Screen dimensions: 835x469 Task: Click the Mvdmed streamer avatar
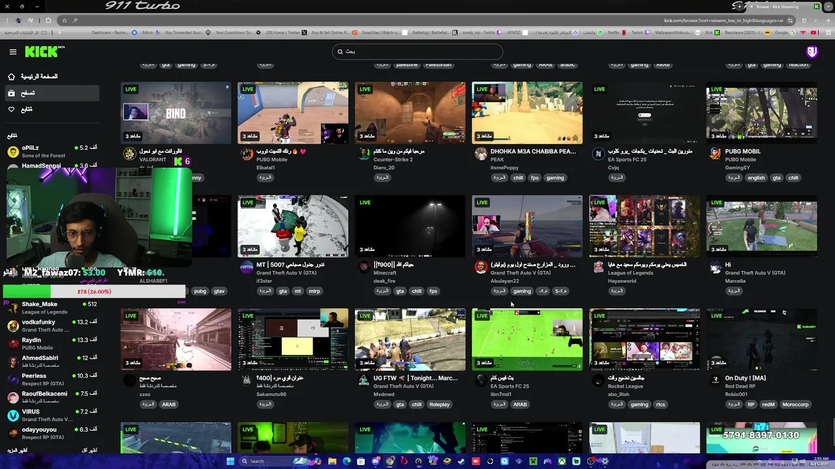coord(364,380)
